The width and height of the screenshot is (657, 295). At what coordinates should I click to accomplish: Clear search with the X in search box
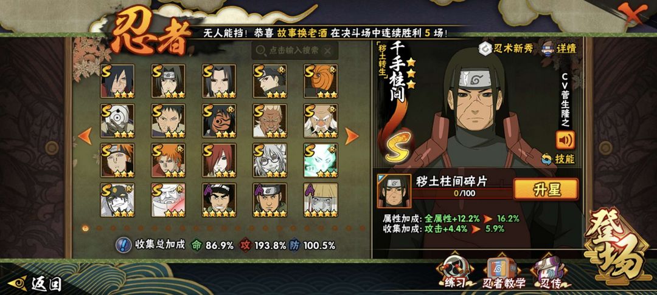point(328,50)
